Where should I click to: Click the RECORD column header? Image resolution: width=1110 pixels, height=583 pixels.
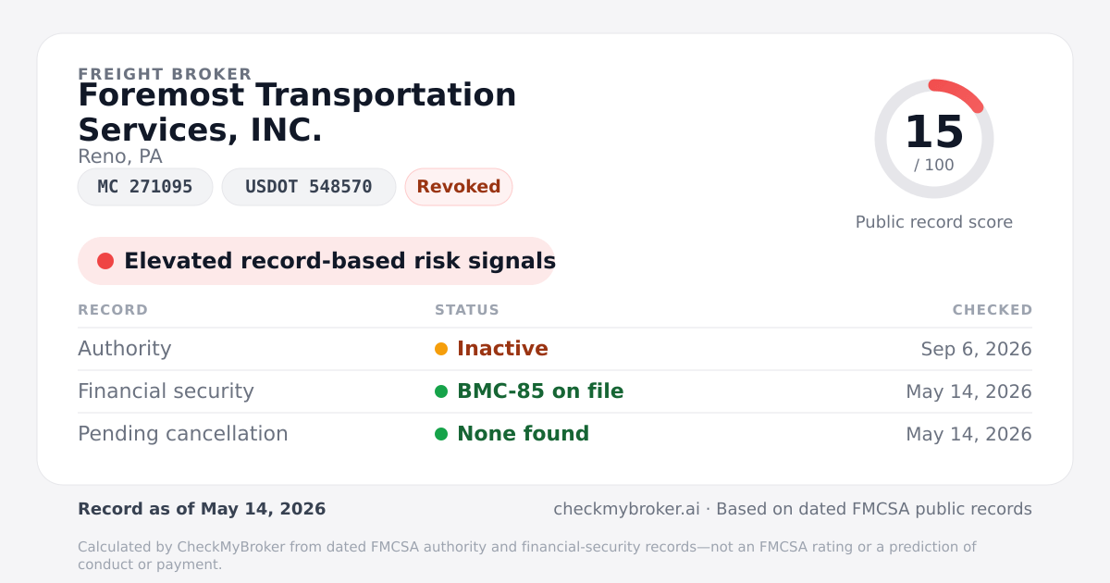[113, 310]
